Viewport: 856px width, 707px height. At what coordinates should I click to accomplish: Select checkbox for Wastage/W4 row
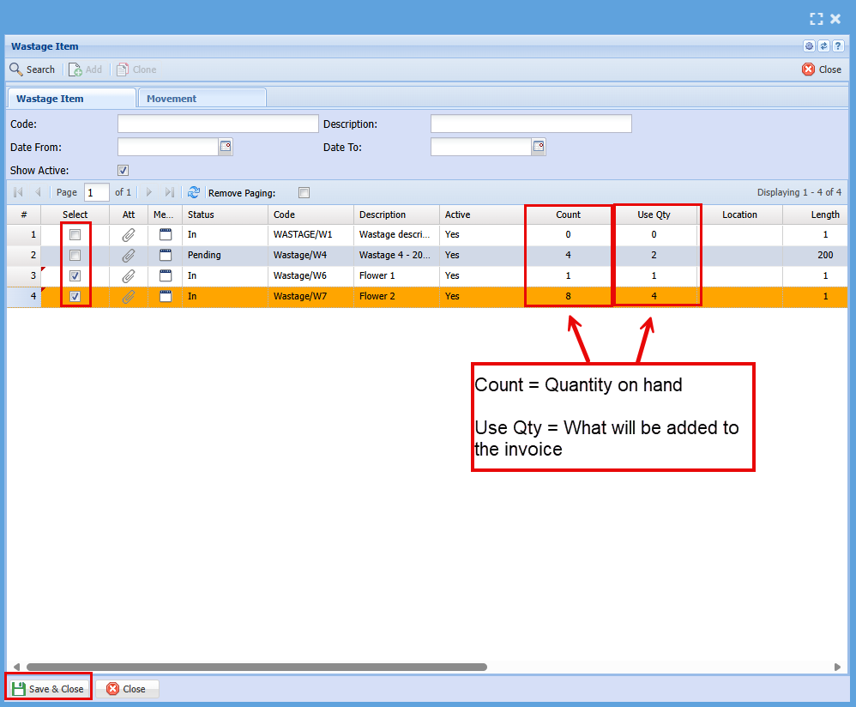tap(75, 255)
